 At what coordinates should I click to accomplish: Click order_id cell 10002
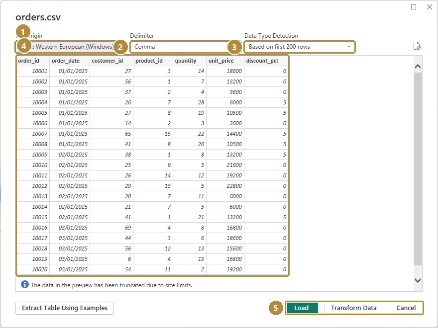tap(33, 82)
